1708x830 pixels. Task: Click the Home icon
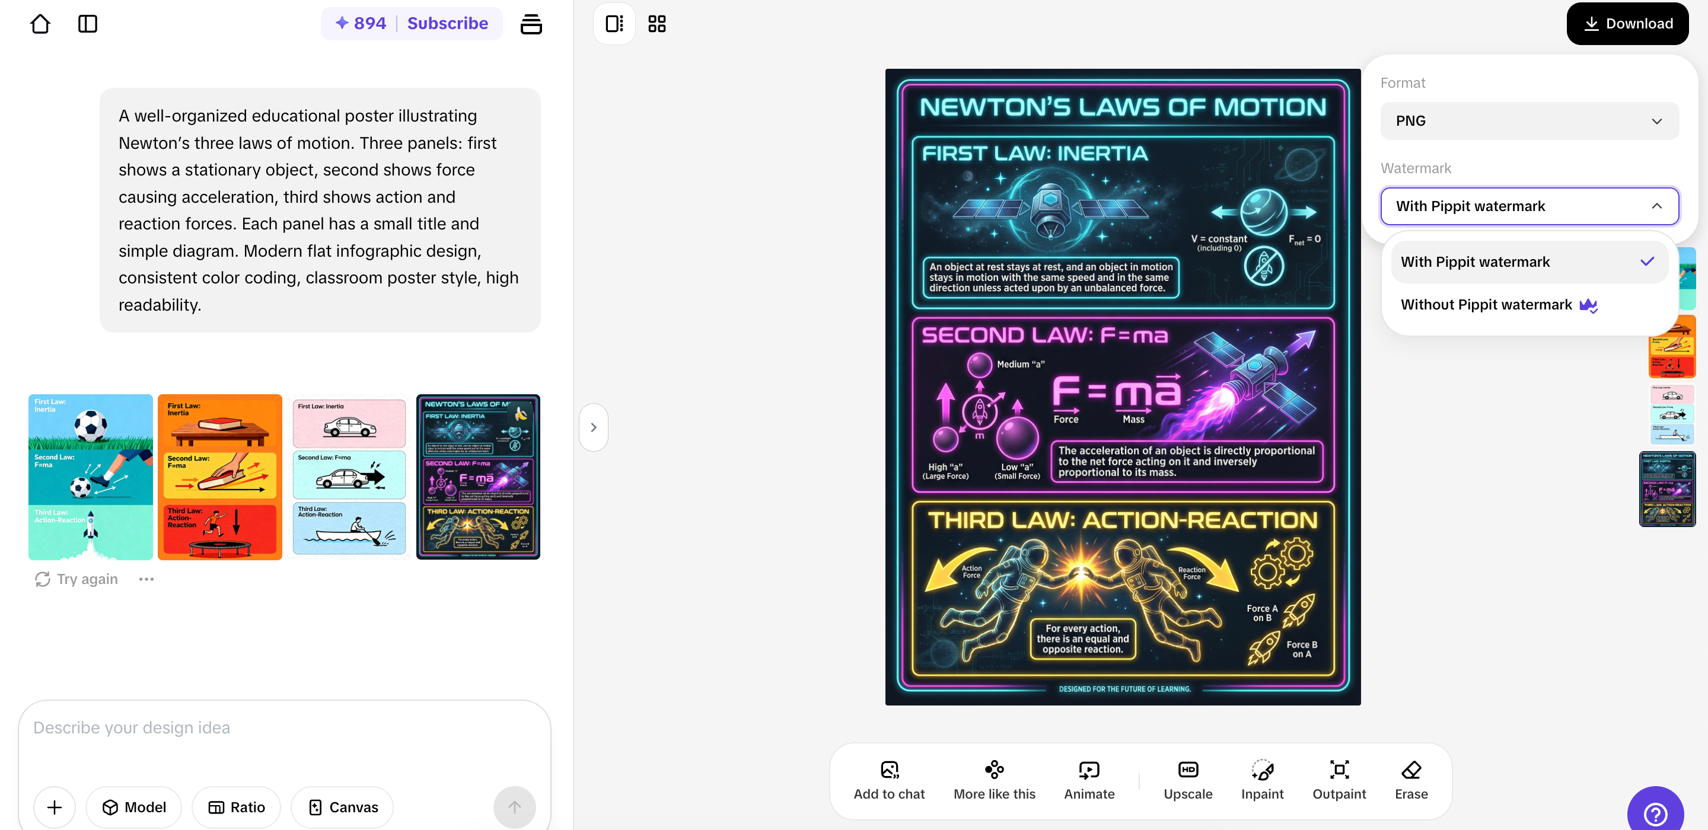[x=40, y=24]
